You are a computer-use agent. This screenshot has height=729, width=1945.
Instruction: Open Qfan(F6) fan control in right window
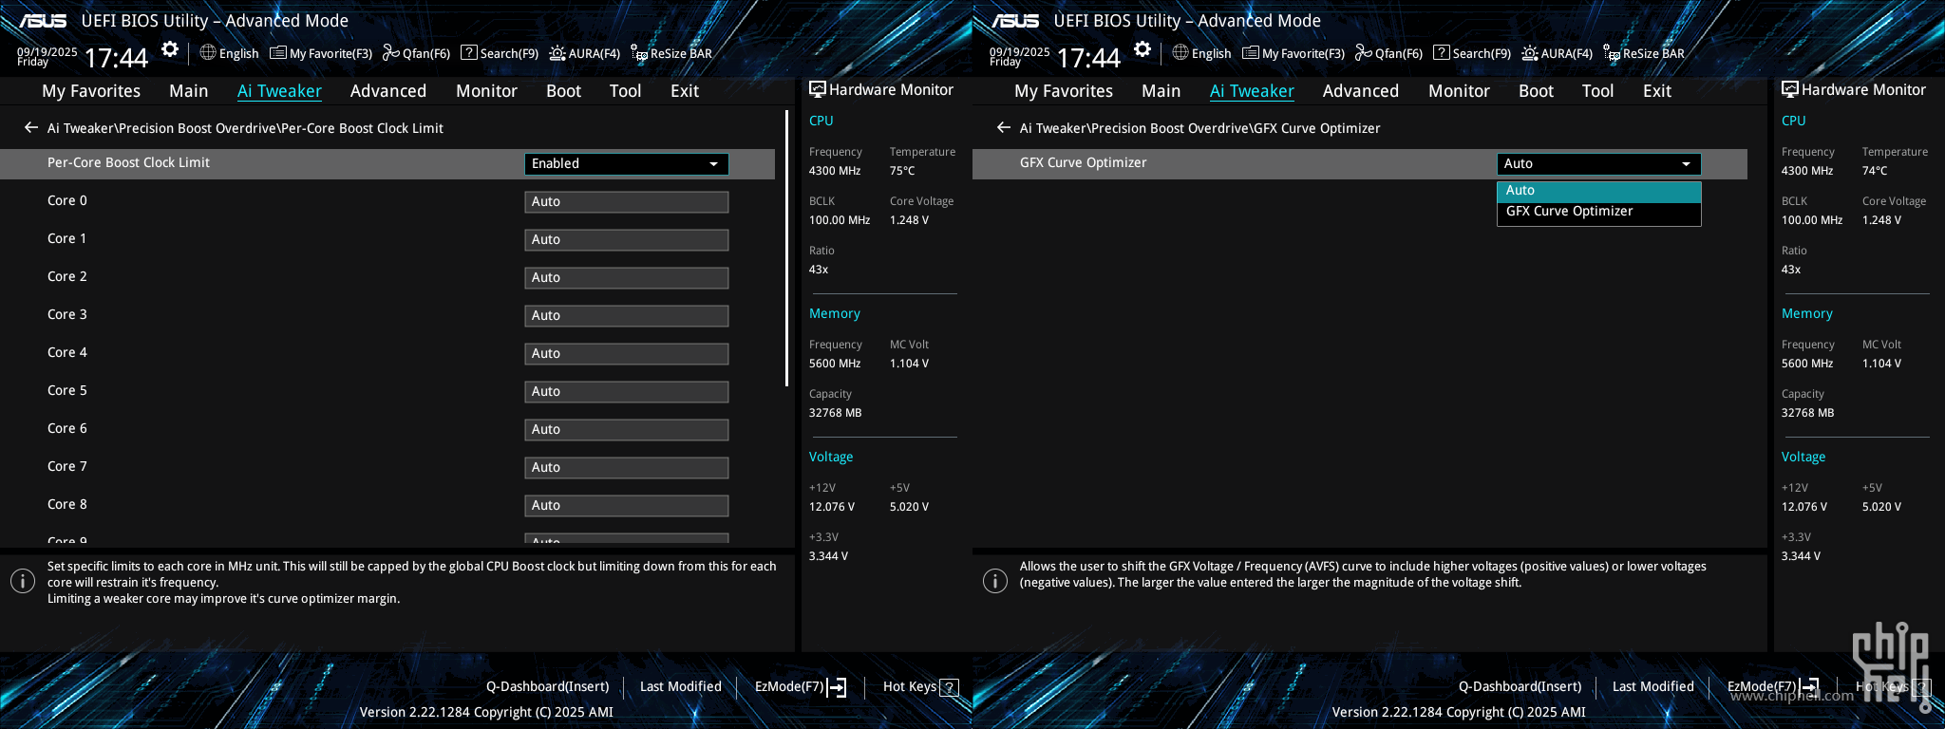[x=1388, y=53]
